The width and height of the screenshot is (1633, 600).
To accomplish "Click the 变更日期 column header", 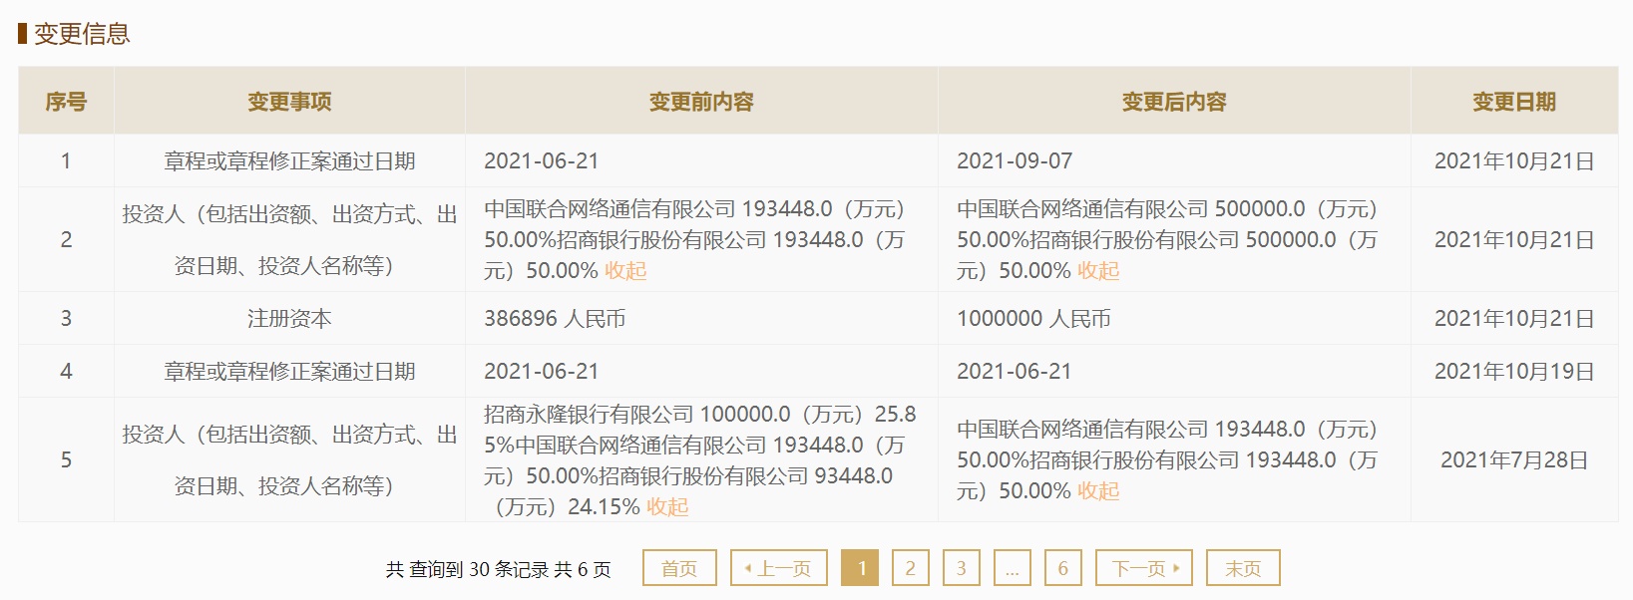I will (x=1513, y=102).
